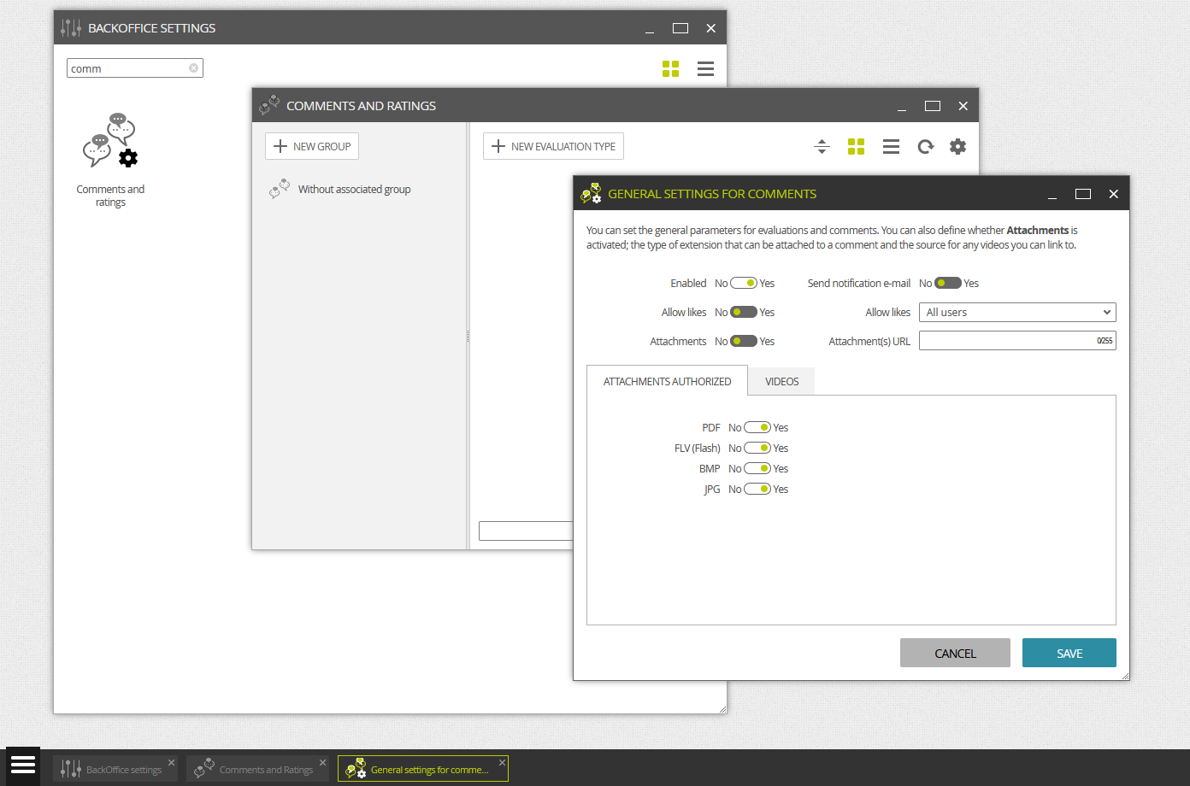Select list view in Comments and Ratings toolbar
The height and width of the screenshot is (786, 1190).
(x=891, y=146)
